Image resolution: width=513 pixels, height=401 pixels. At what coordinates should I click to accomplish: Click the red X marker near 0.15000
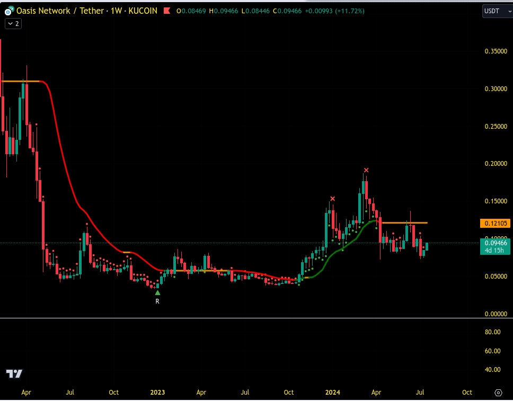[x=332, y=199]
